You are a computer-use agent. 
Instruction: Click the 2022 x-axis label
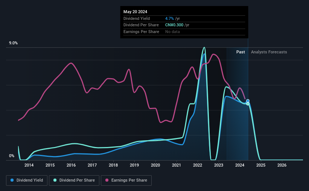click(198, 165)
